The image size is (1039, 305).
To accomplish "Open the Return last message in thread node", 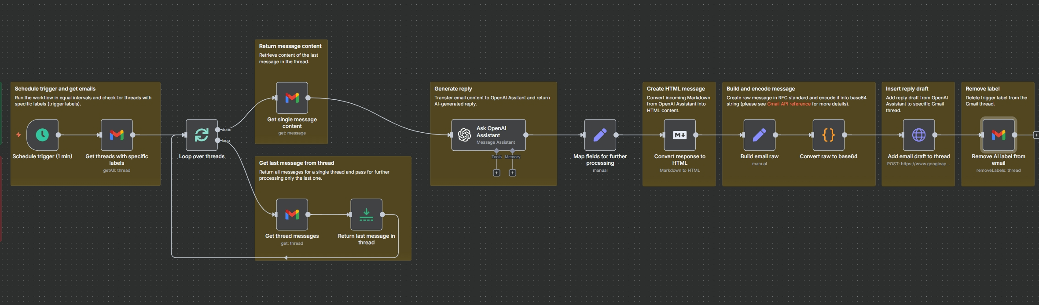I will tap(366, 214).
